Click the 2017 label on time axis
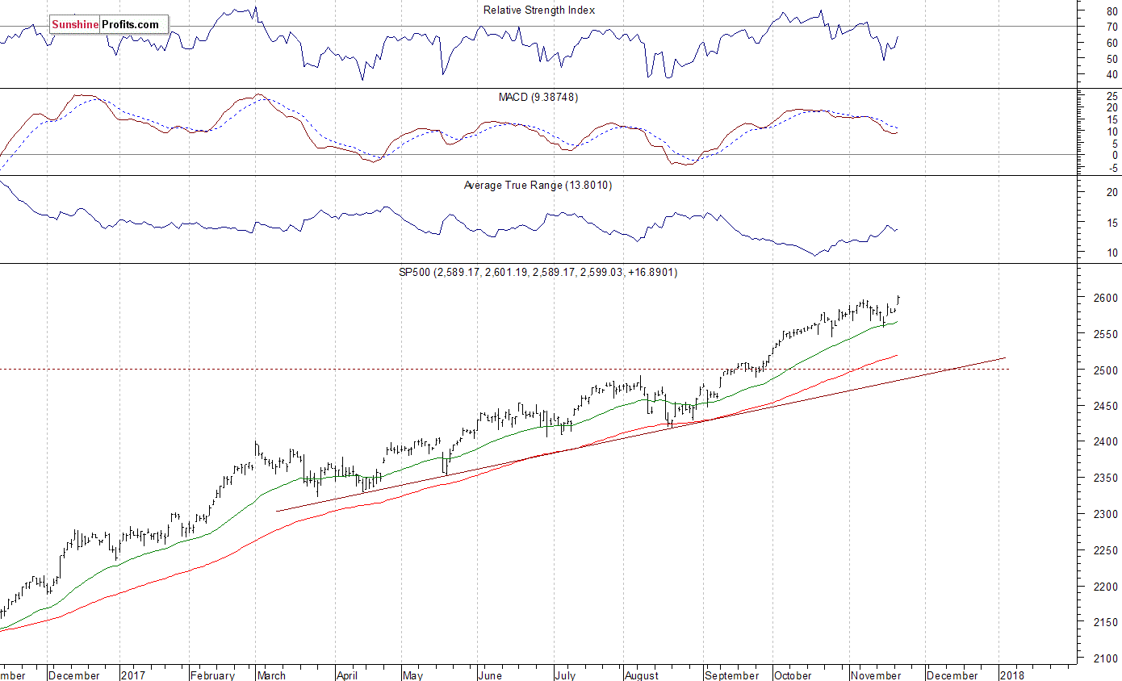The image size is (1122, 681). (134, 675)
